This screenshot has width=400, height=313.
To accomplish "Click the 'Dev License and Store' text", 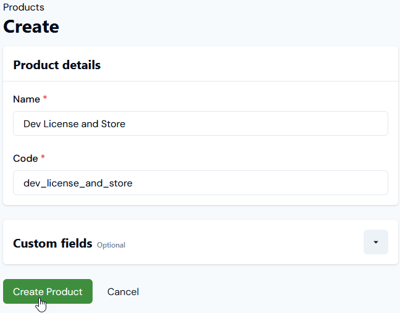I will tap(74, 123).
